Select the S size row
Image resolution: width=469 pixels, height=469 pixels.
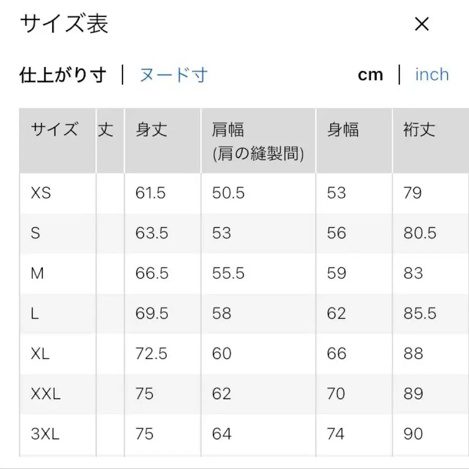(35, 233)
